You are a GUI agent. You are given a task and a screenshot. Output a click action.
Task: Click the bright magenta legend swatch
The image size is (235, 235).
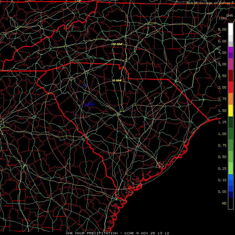(231, 50)
